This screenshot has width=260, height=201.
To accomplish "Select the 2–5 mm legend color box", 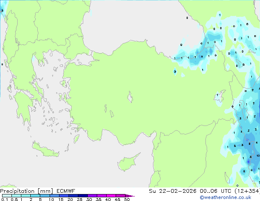I will click(x=35, y=196).
